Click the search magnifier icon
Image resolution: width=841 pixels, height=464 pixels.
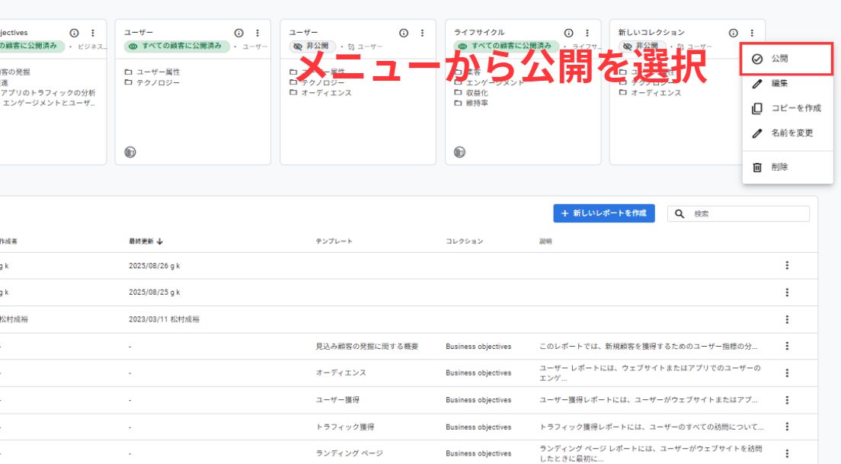tap(680, 214)
